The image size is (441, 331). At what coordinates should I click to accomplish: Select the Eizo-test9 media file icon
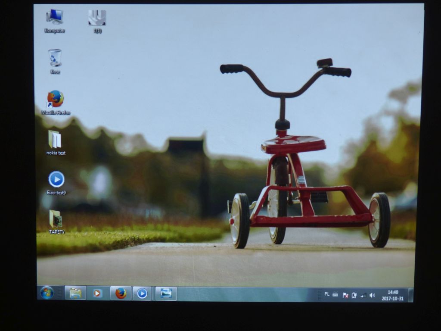pyautogui.click(x=56, y=183)
